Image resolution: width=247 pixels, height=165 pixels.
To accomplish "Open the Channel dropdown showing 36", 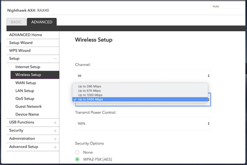I will pyautogui.click(x=143, y=76).
